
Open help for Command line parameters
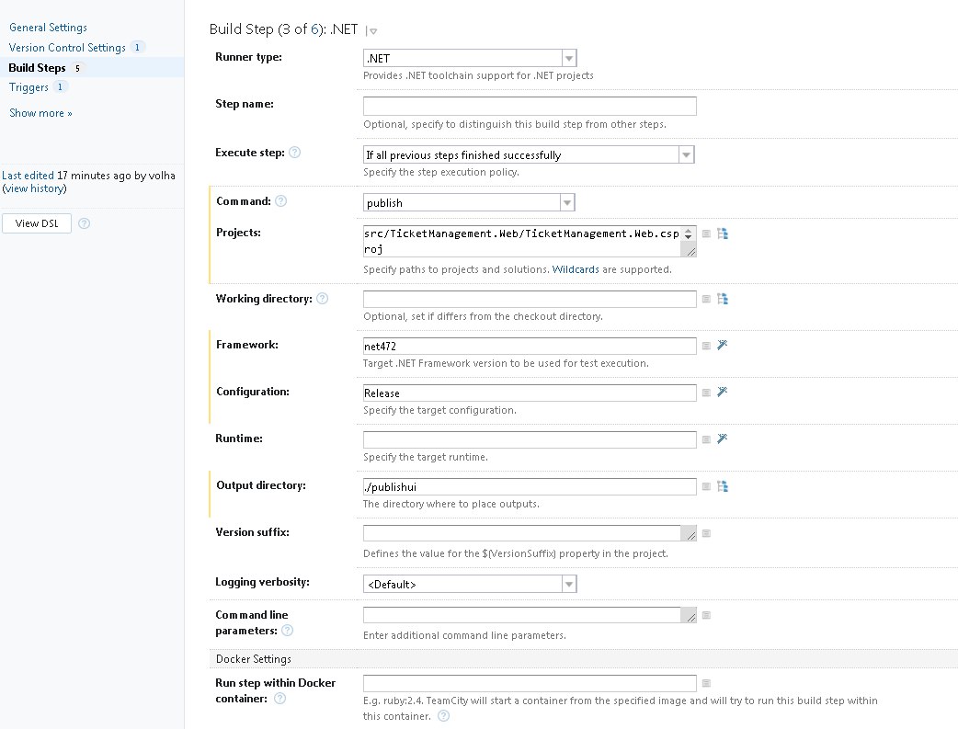pyautogui.click(x=287, y=630)
